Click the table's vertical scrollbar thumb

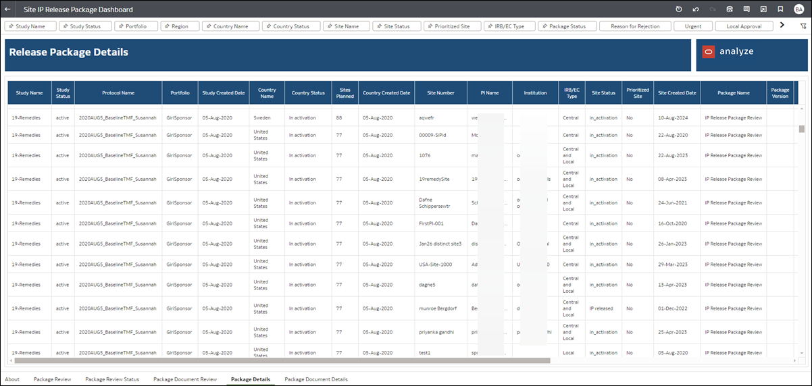tap(802, 129)
